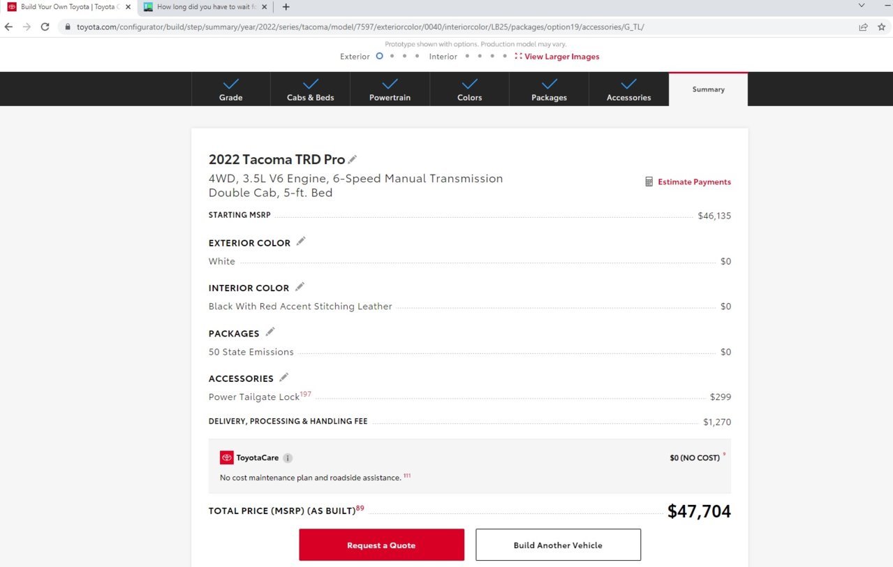
Task: Go to the Cabs & Beds step
Action: (x=311, y=89)
